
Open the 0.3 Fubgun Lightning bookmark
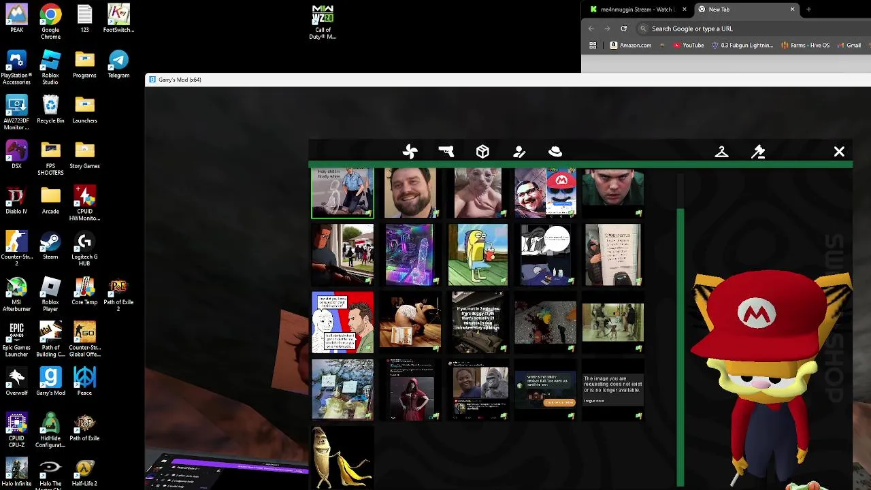(742, 46)
